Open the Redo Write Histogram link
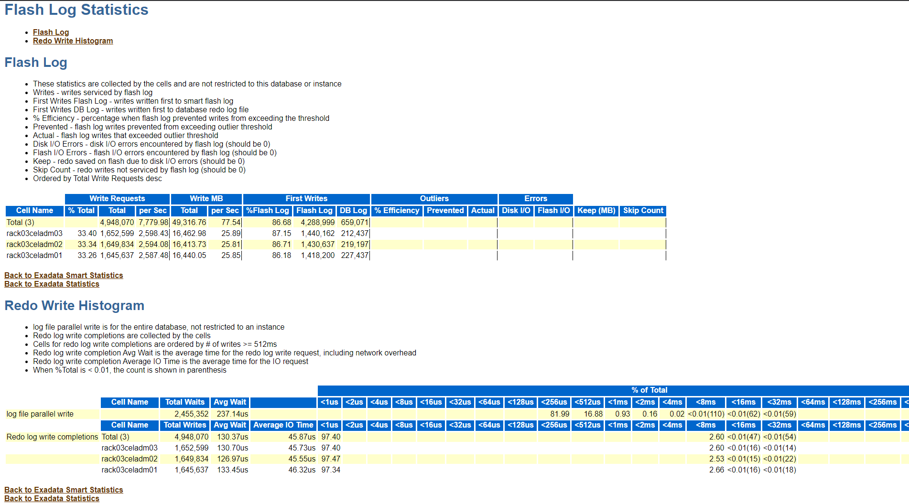The image size is (909, 504). pos(73,41)
